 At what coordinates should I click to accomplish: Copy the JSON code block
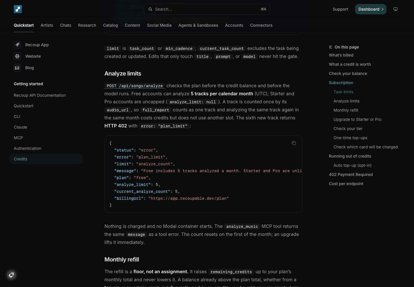point(294,143)
